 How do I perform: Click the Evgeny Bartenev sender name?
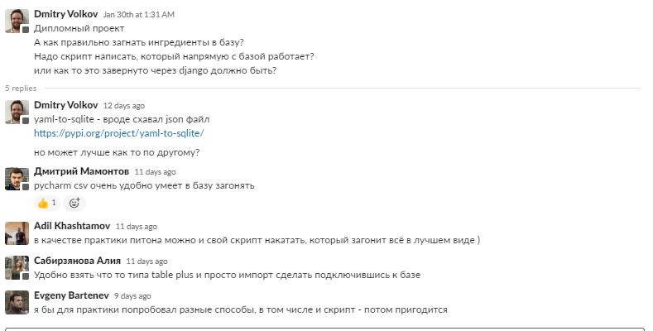coord(71,295)
